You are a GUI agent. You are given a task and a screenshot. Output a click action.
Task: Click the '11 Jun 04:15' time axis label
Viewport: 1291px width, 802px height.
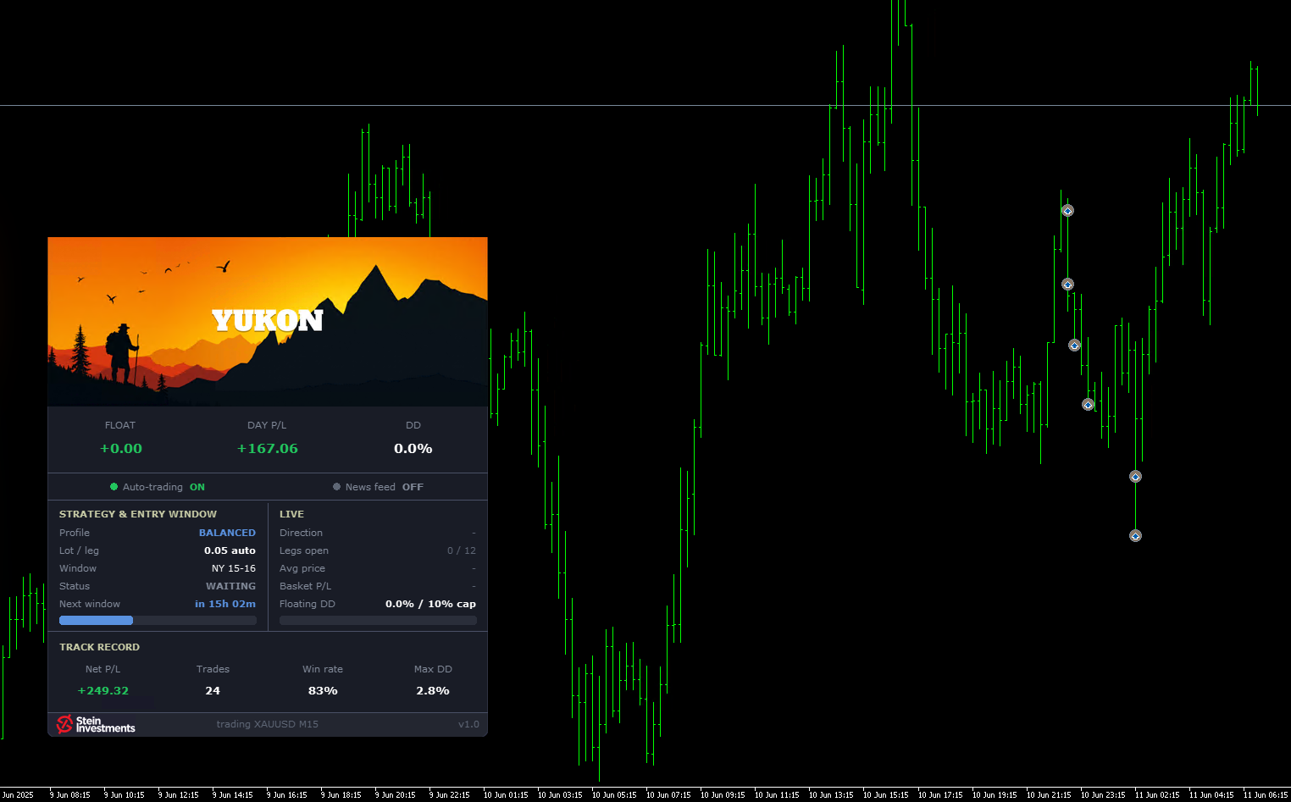1211,795
